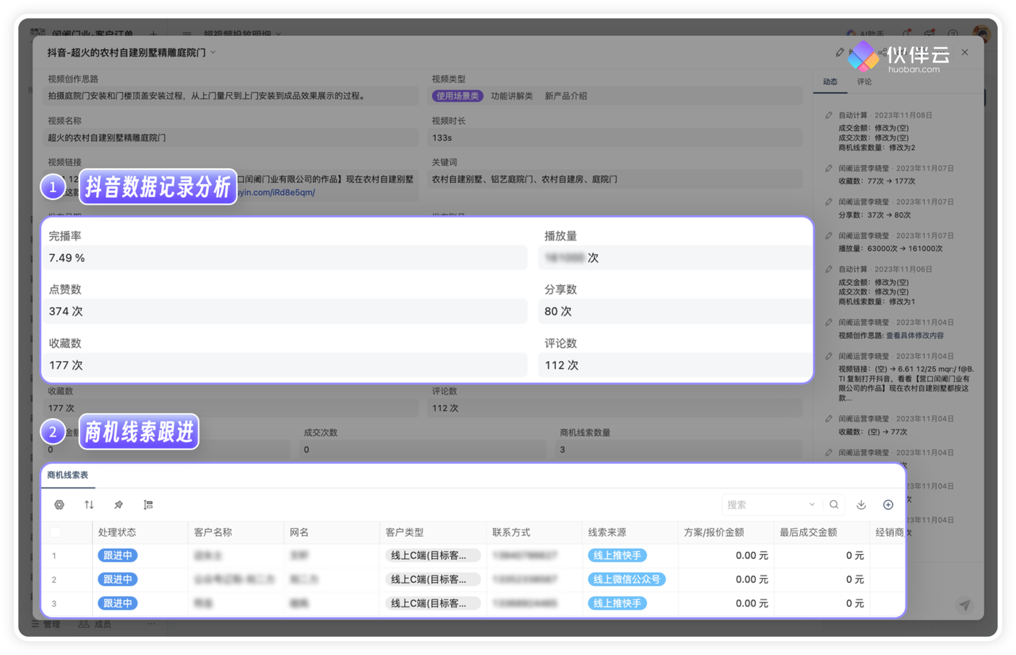Open the 查看具体修改内容 link

(x=914, y=335)
